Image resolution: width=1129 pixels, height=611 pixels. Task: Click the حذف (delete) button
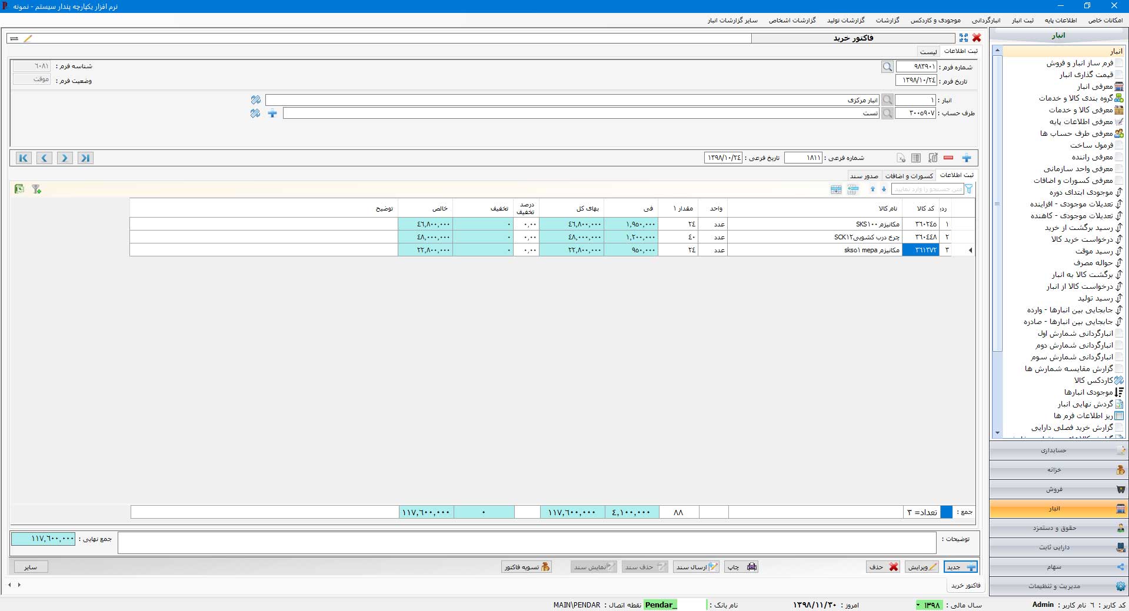884,567
